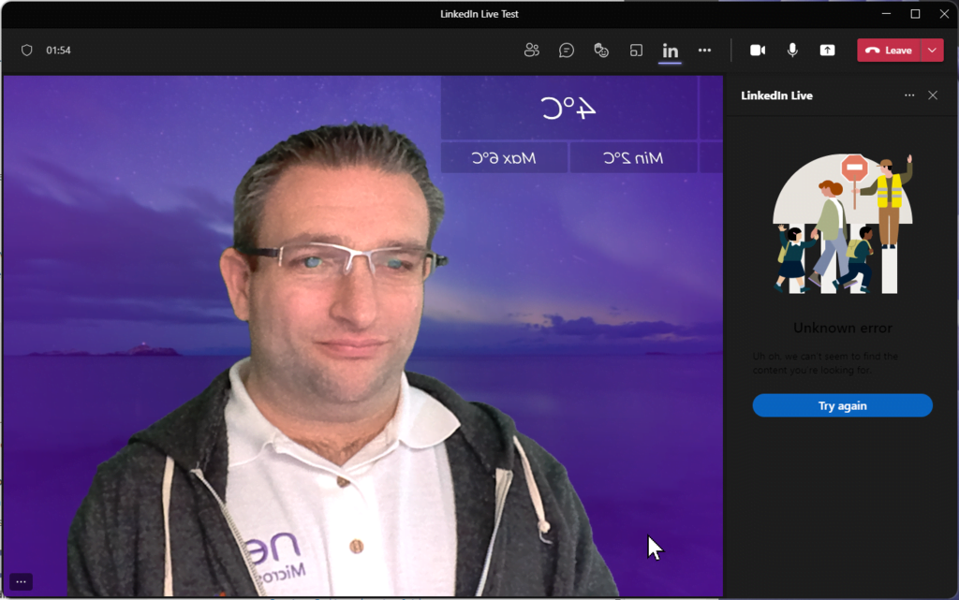Leave the meeting

889,51
